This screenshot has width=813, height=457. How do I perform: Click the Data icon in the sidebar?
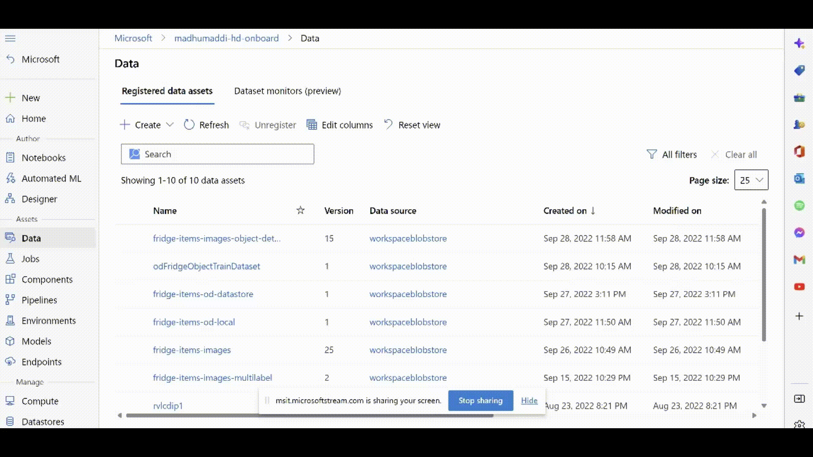[10, 238]
